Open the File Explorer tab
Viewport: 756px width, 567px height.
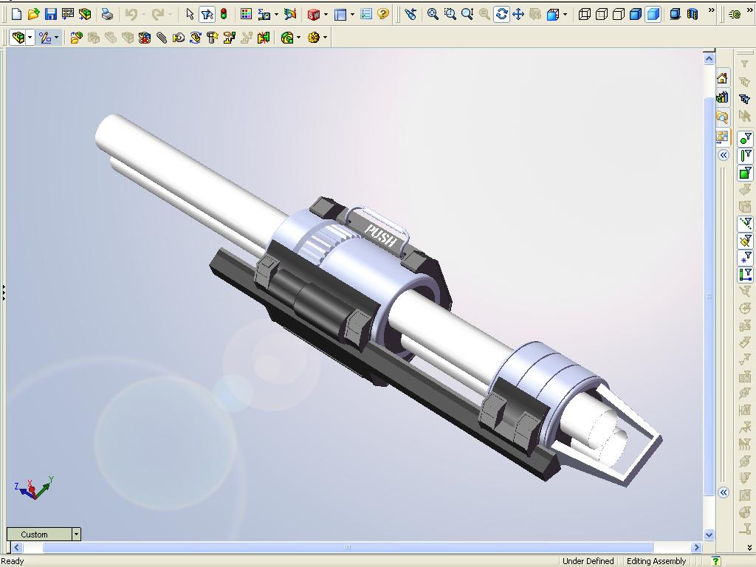722,117
